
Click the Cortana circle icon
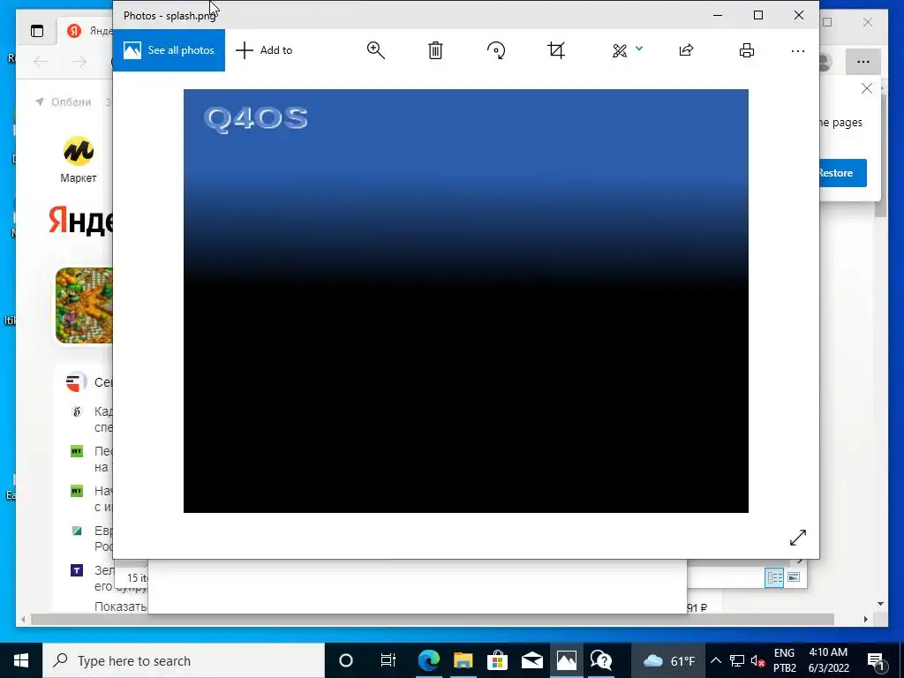coord(346,660)
